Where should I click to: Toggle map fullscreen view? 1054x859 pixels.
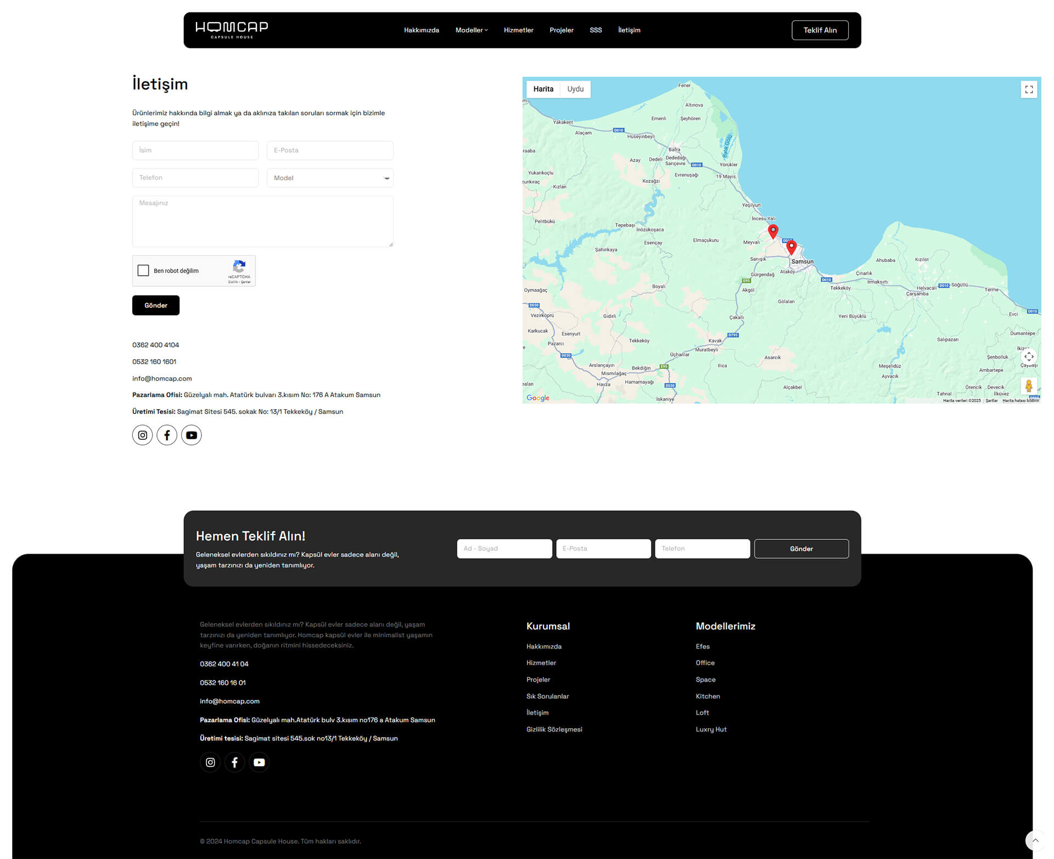pyautogui.click(x=1029, y=90)
